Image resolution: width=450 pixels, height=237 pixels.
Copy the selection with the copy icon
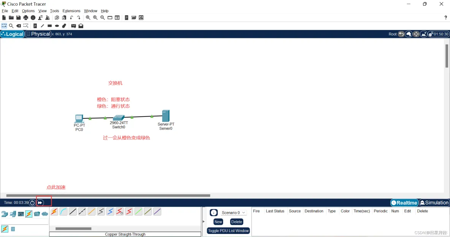pos(57,18)
